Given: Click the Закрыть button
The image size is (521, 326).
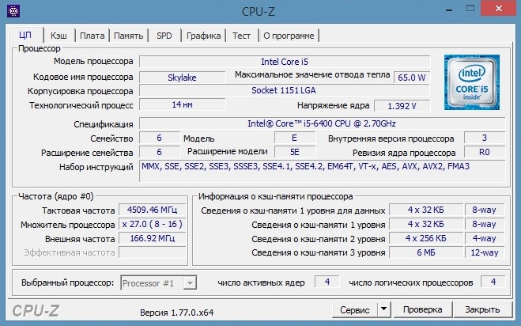Looking at the screenshot, I should coord(482,309).
